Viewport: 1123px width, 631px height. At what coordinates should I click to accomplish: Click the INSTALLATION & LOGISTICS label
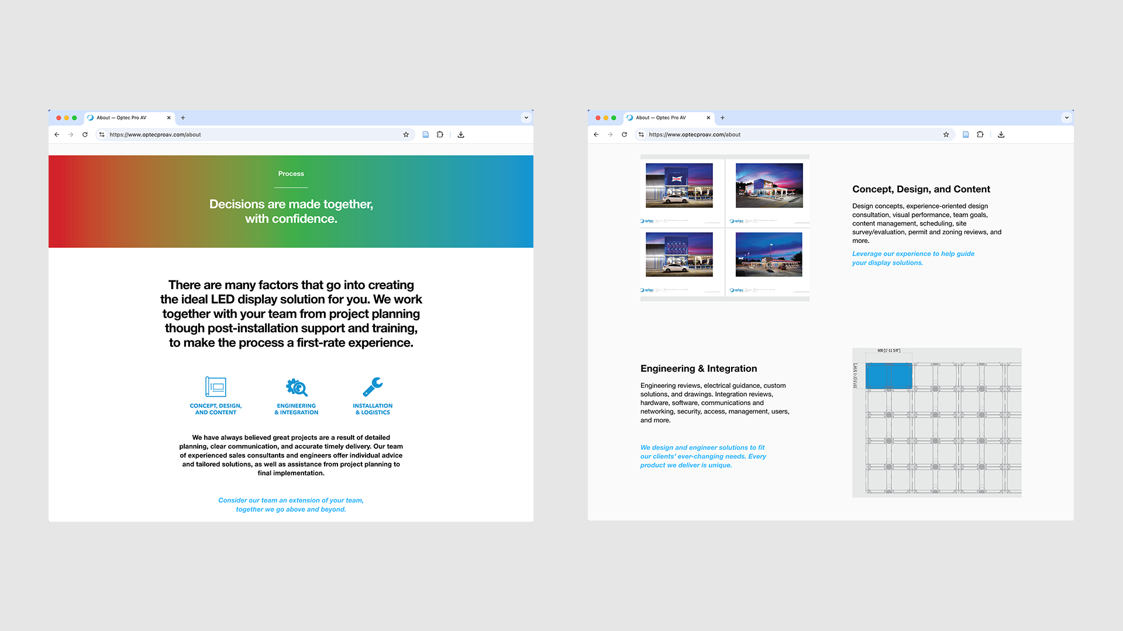coord(373,409)
